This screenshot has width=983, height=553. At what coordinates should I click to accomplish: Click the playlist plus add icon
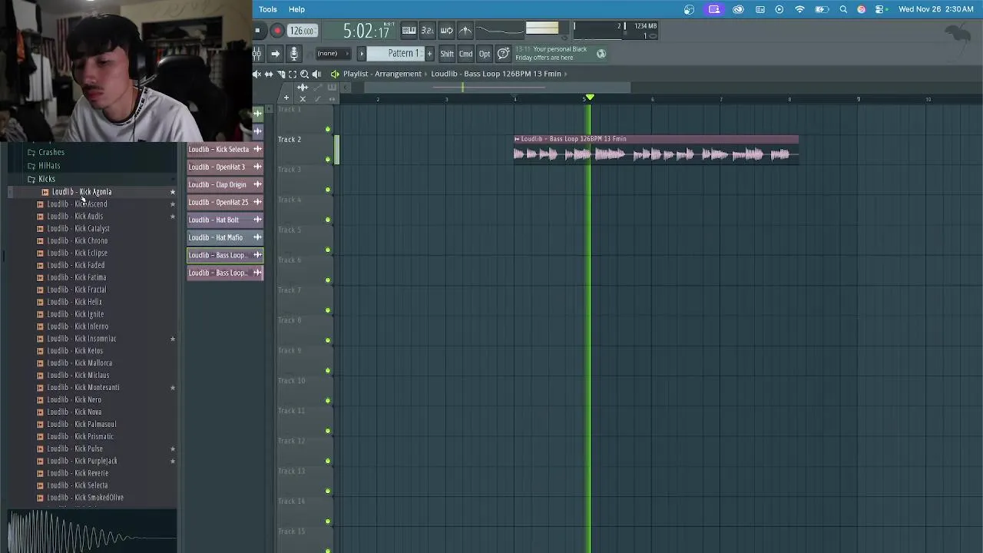click(286, 98)
